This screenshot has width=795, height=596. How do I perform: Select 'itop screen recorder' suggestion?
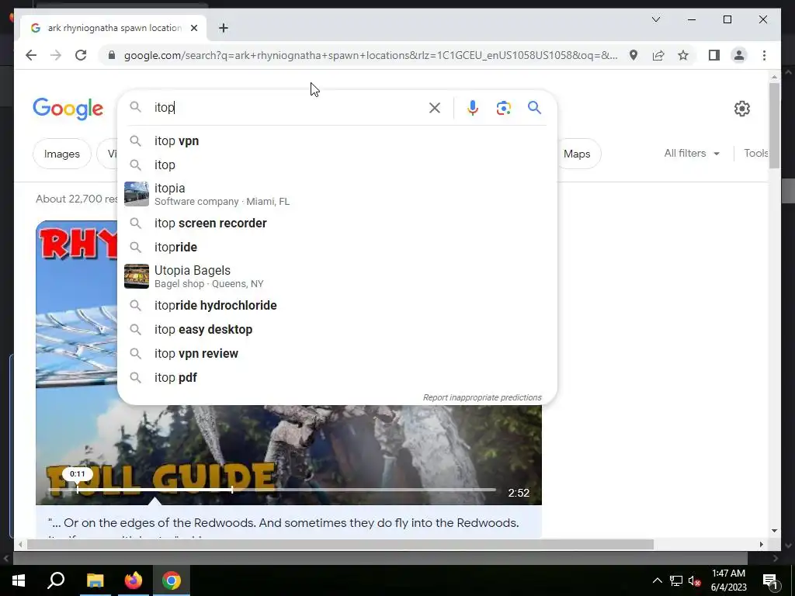(x=337, y=223)
